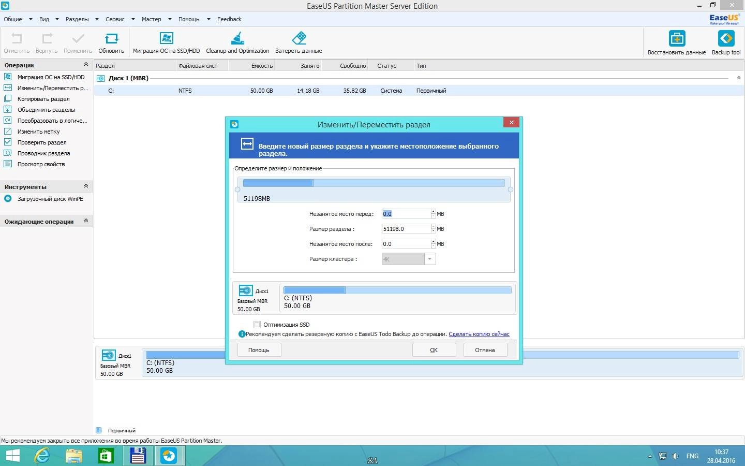
Task: Choose Копировать раздел in sidebar
Action: pyautogui.click(x=43, y=99)
